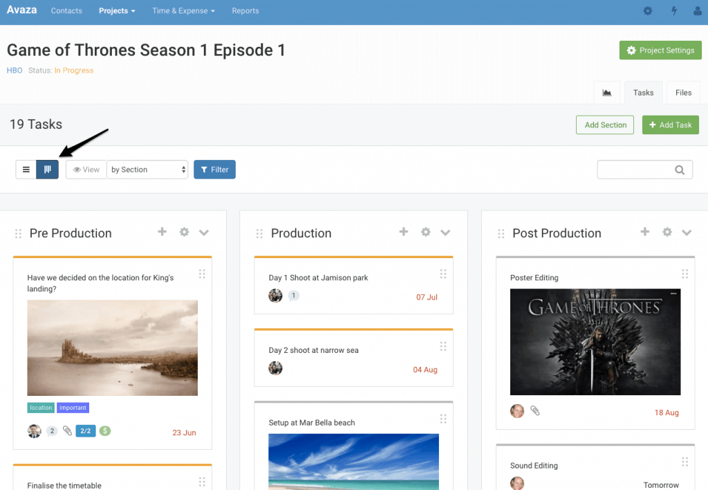Click the 'location' tag label

[x=41, y=408]
